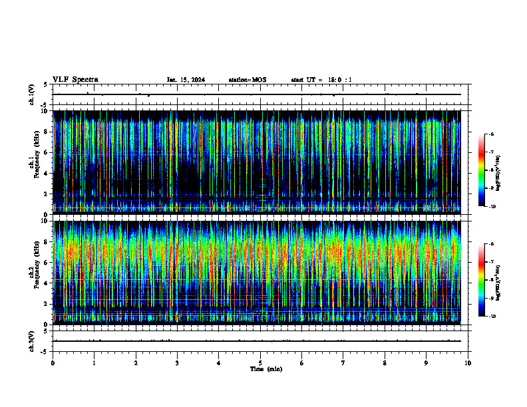Click the "-10" label on ch.1 color bar
The height and width of the screenshot is (407, 527).
[x=492, y=207]
